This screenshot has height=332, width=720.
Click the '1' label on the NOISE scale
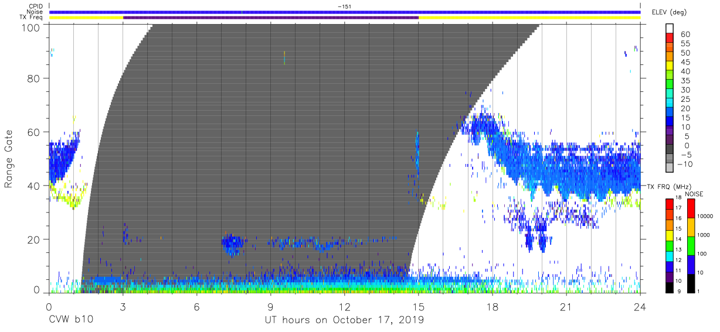coord(698,291)
